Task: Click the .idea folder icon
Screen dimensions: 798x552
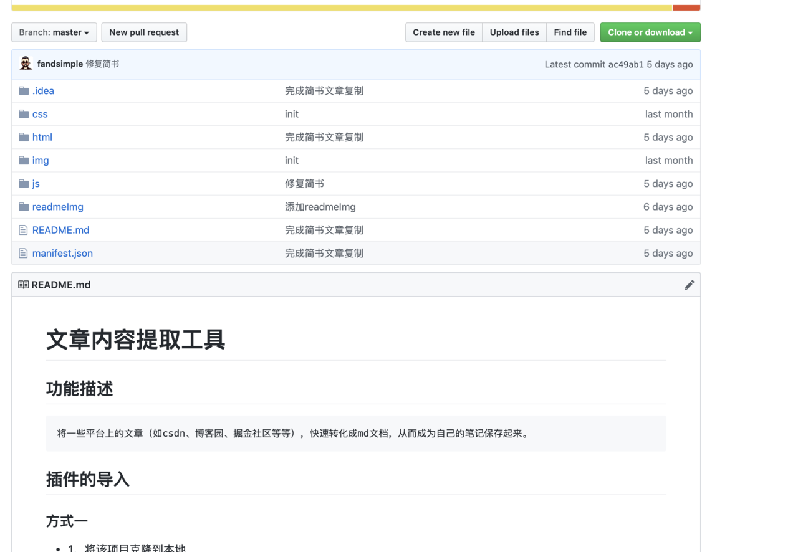Action: pyautogui.click(x=24, y=91)
